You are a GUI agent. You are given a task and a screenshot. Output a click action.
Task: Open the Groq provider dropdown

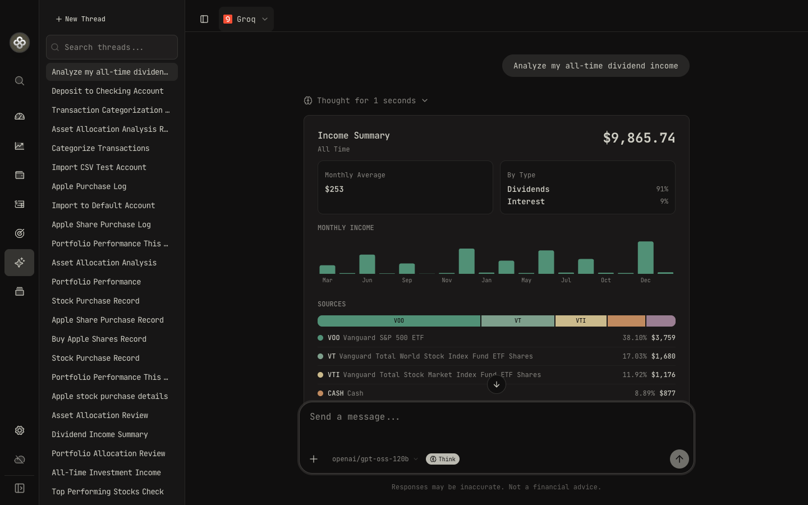[246, 19]
